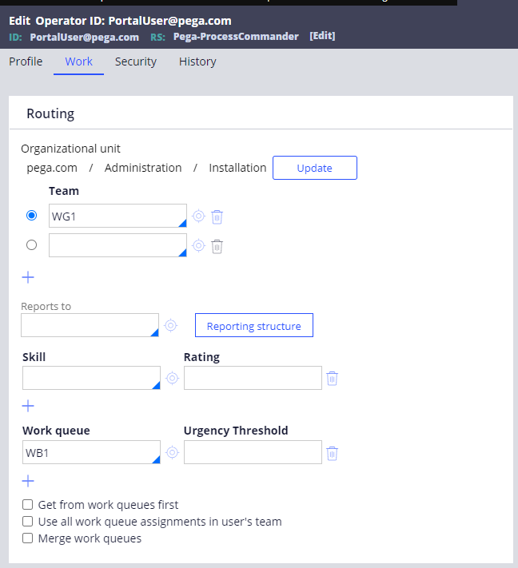Viewport: 518px width, 568px height.
Task: Select WG1 team radio button
Action: [x=31, y=216]
